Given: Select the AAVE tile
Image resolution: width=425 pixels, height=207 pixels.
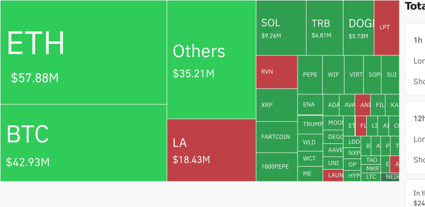Looking at the screenshot, I should 333,150.
